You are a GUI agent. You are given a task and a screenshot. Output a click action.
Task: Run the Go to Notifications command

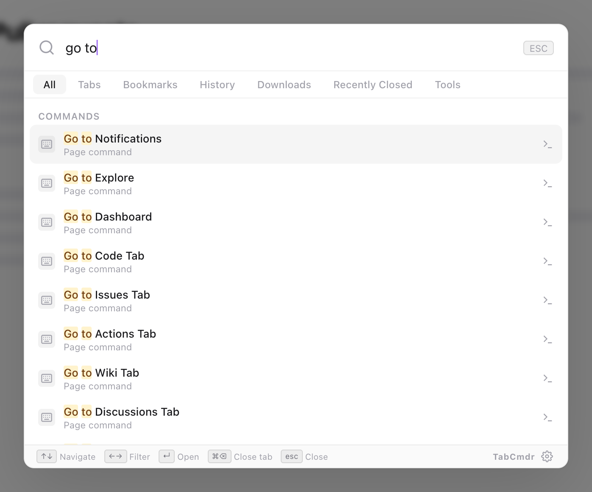(296, 144)
